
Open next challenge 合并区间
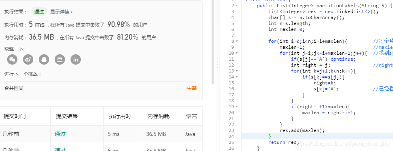pos(14,88)
